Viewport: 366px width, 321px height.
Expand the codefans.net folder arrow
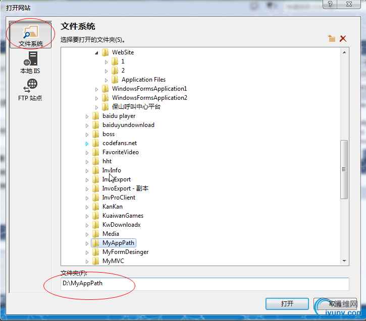click(x=87, y=144)
